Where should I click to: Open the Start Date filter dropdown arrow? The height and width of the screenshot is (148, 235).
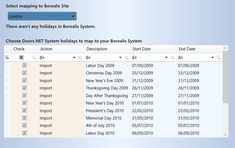pos(166,58)
